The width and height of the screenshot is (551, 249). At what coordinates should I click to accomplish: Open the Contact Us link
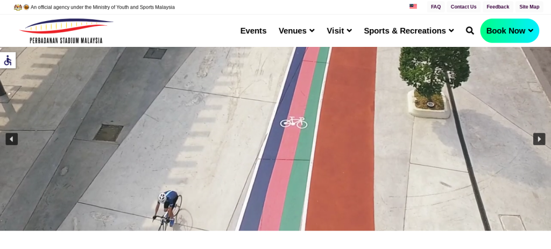click(463, 7)
